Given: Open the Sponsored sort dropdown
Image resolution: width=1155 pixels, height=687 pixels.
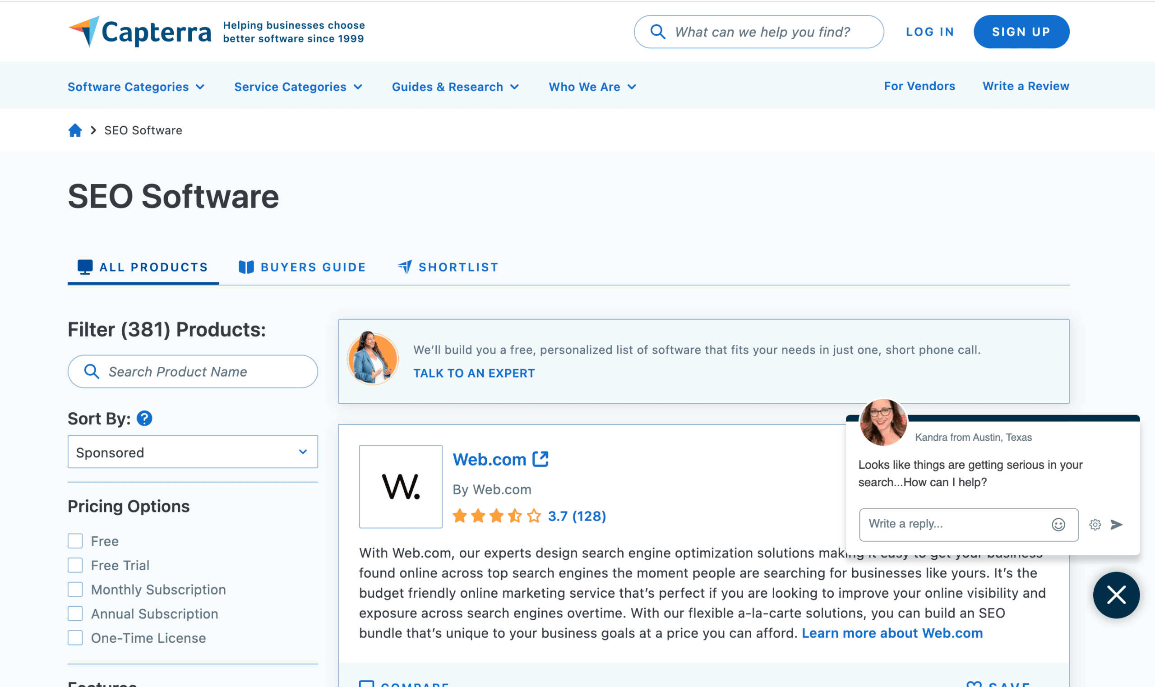Looking at the screenshot, I should [x=193, y=452].
